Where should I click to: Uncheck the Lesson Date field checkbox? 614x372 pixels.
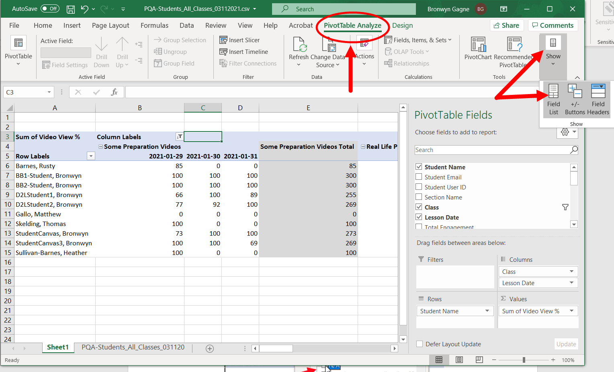click(x=419, y=217)
